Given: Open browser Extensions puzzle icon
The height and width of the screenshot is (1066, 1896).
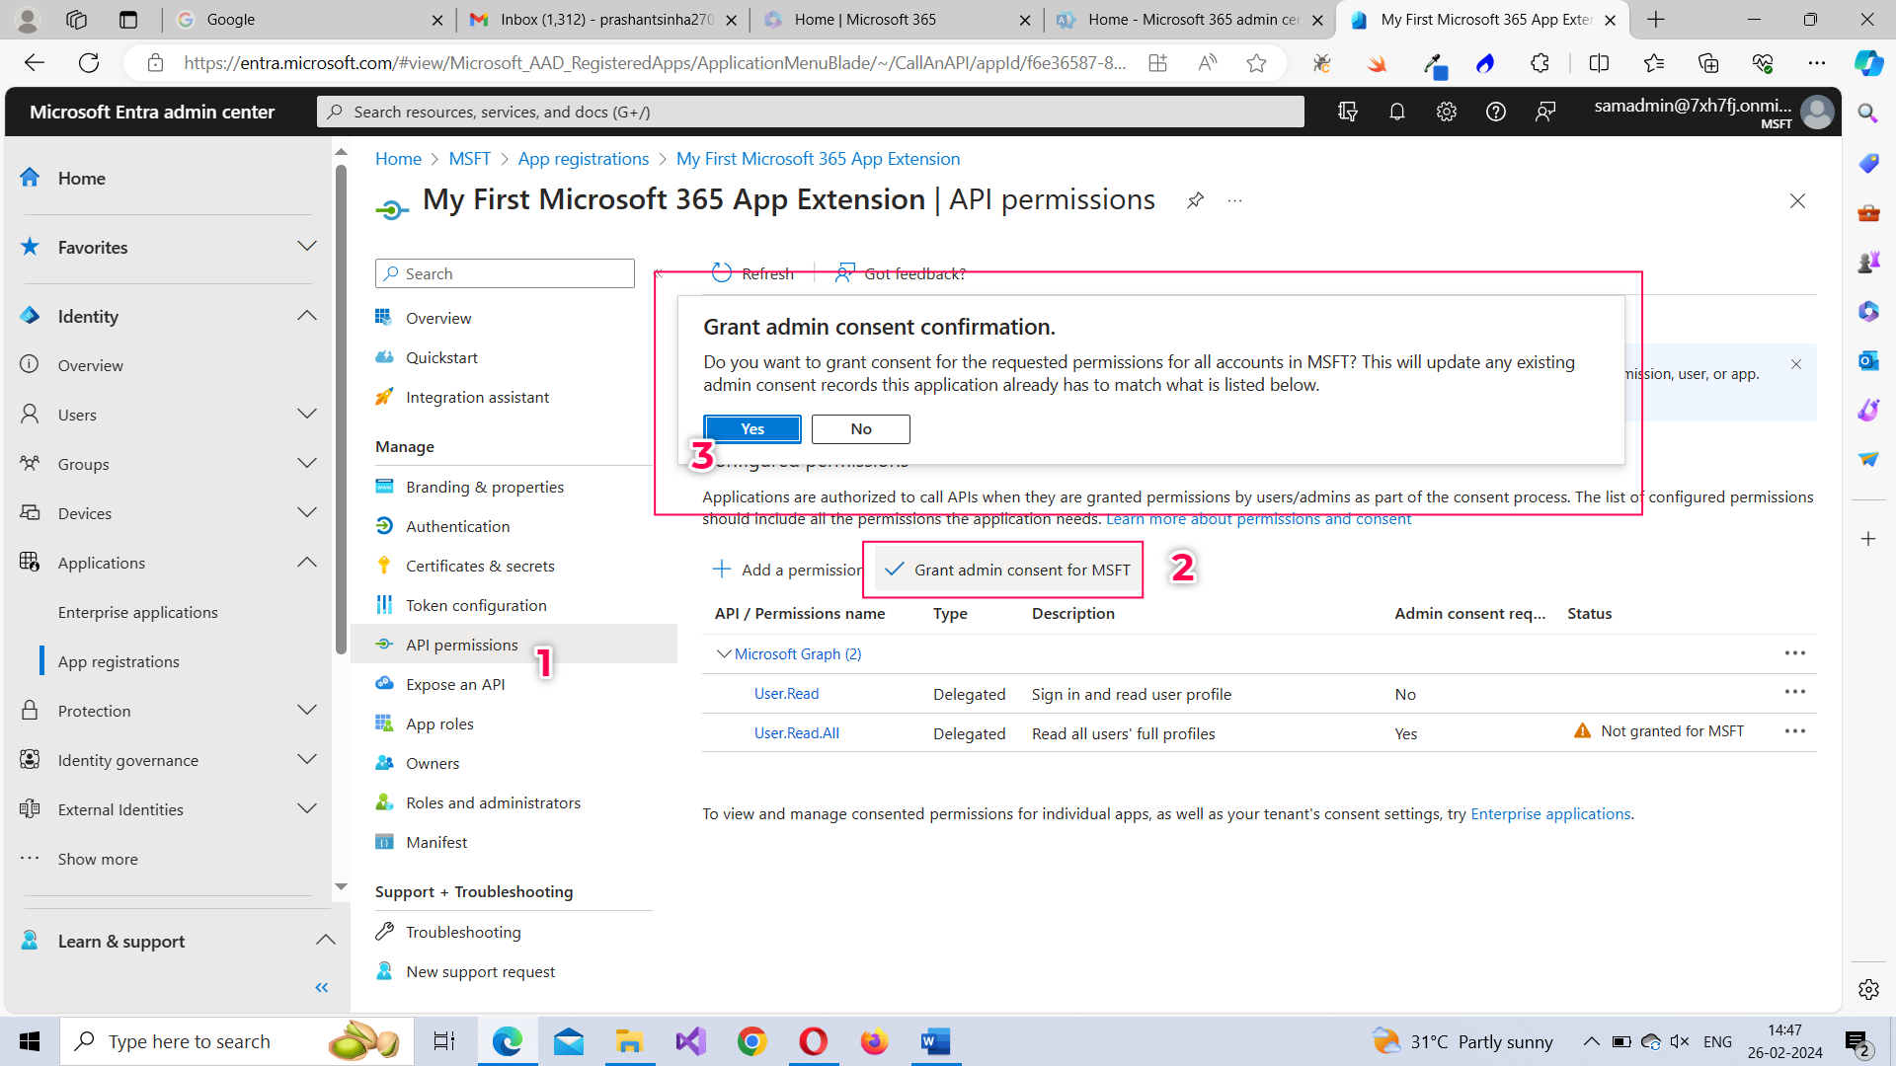Looking at the screenshot, I should click(x=1540, y=63).
